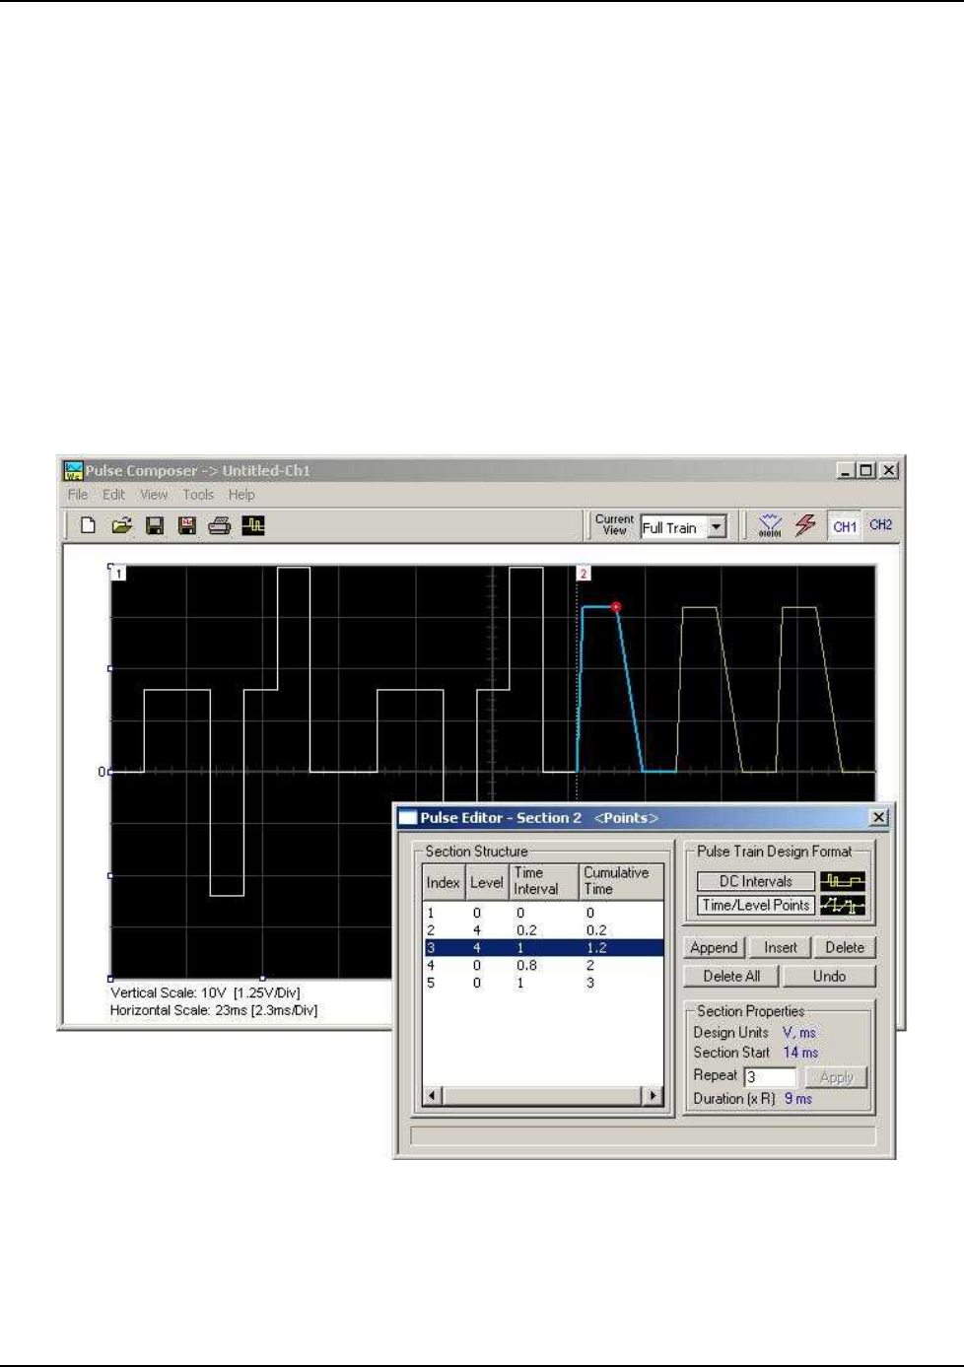
Task: Maximize the Pulse Composer window
Action: (x=865, y=470)
